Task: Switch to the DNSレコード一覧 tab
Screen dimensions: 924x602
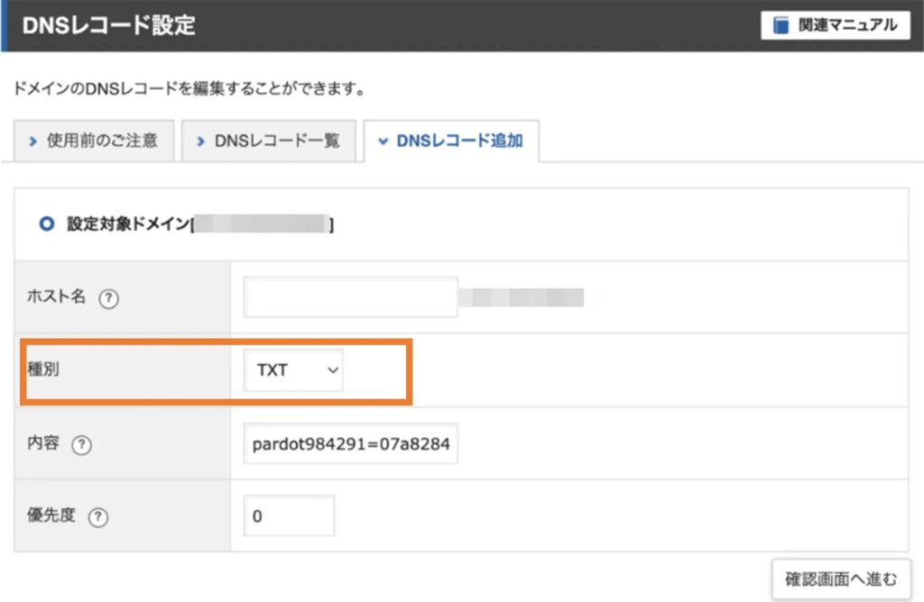Action: (x=268, y=141)
